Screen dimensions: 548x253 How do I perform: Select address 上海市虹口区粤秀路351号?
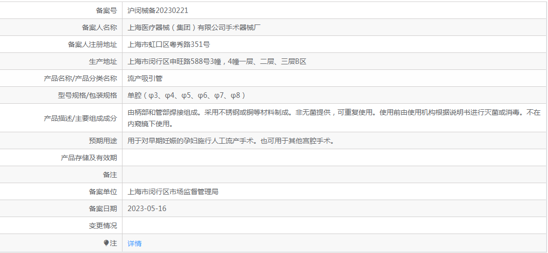[x=169, y=45]
